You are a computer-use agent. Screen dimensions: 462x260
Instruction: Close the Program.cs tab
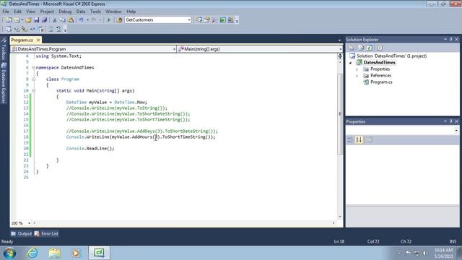pos(38,40)
